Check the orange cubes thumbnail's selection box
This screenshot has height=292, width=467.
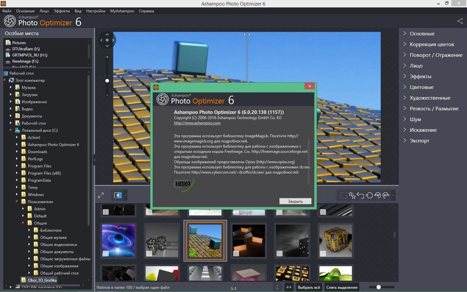[236, 254]
